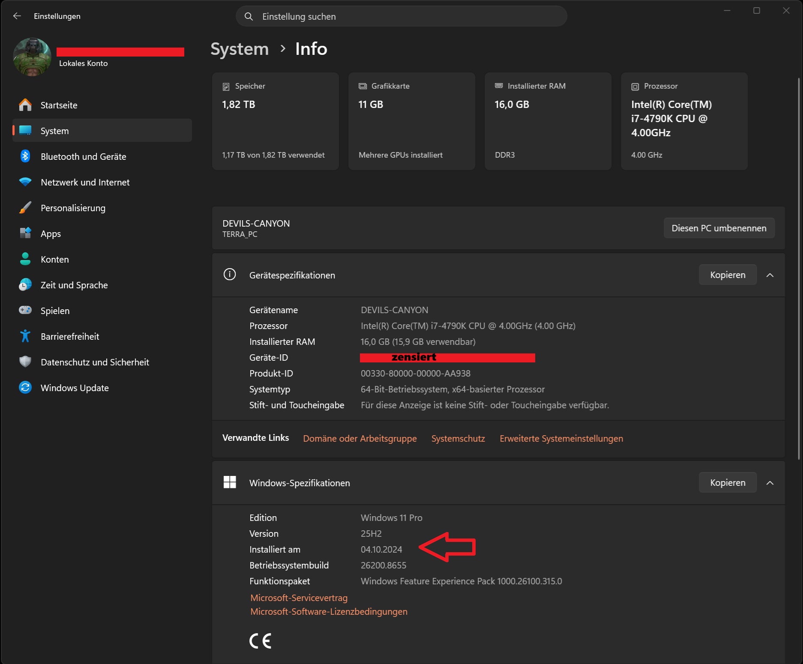Screen dimensions: 803x664
Task: Click the Datenschutz shield icon
Action: 25,362
